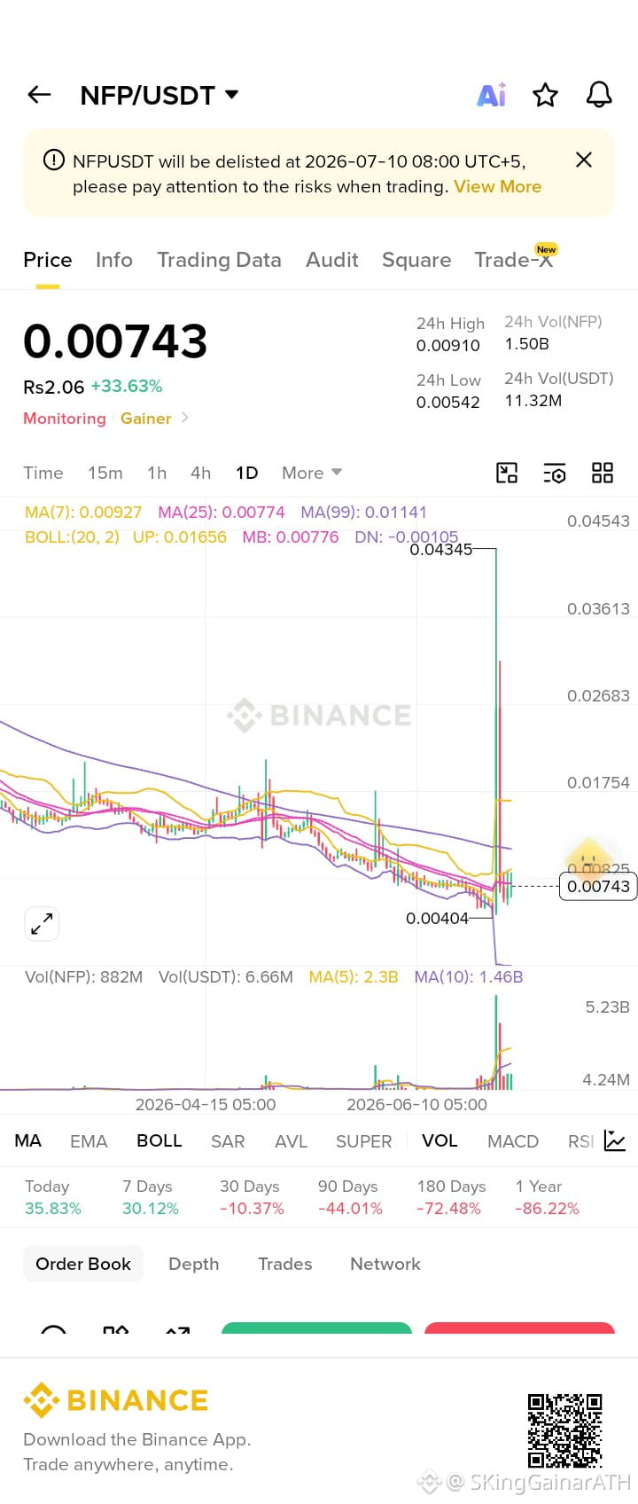638x1504 pixels.
Task: Dismiss the delisting notice banner
Action: 584,160
